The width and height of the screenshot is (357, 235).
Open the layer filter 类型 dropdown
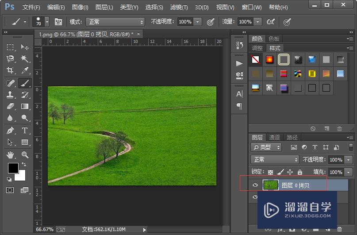(x=267, y=147)
